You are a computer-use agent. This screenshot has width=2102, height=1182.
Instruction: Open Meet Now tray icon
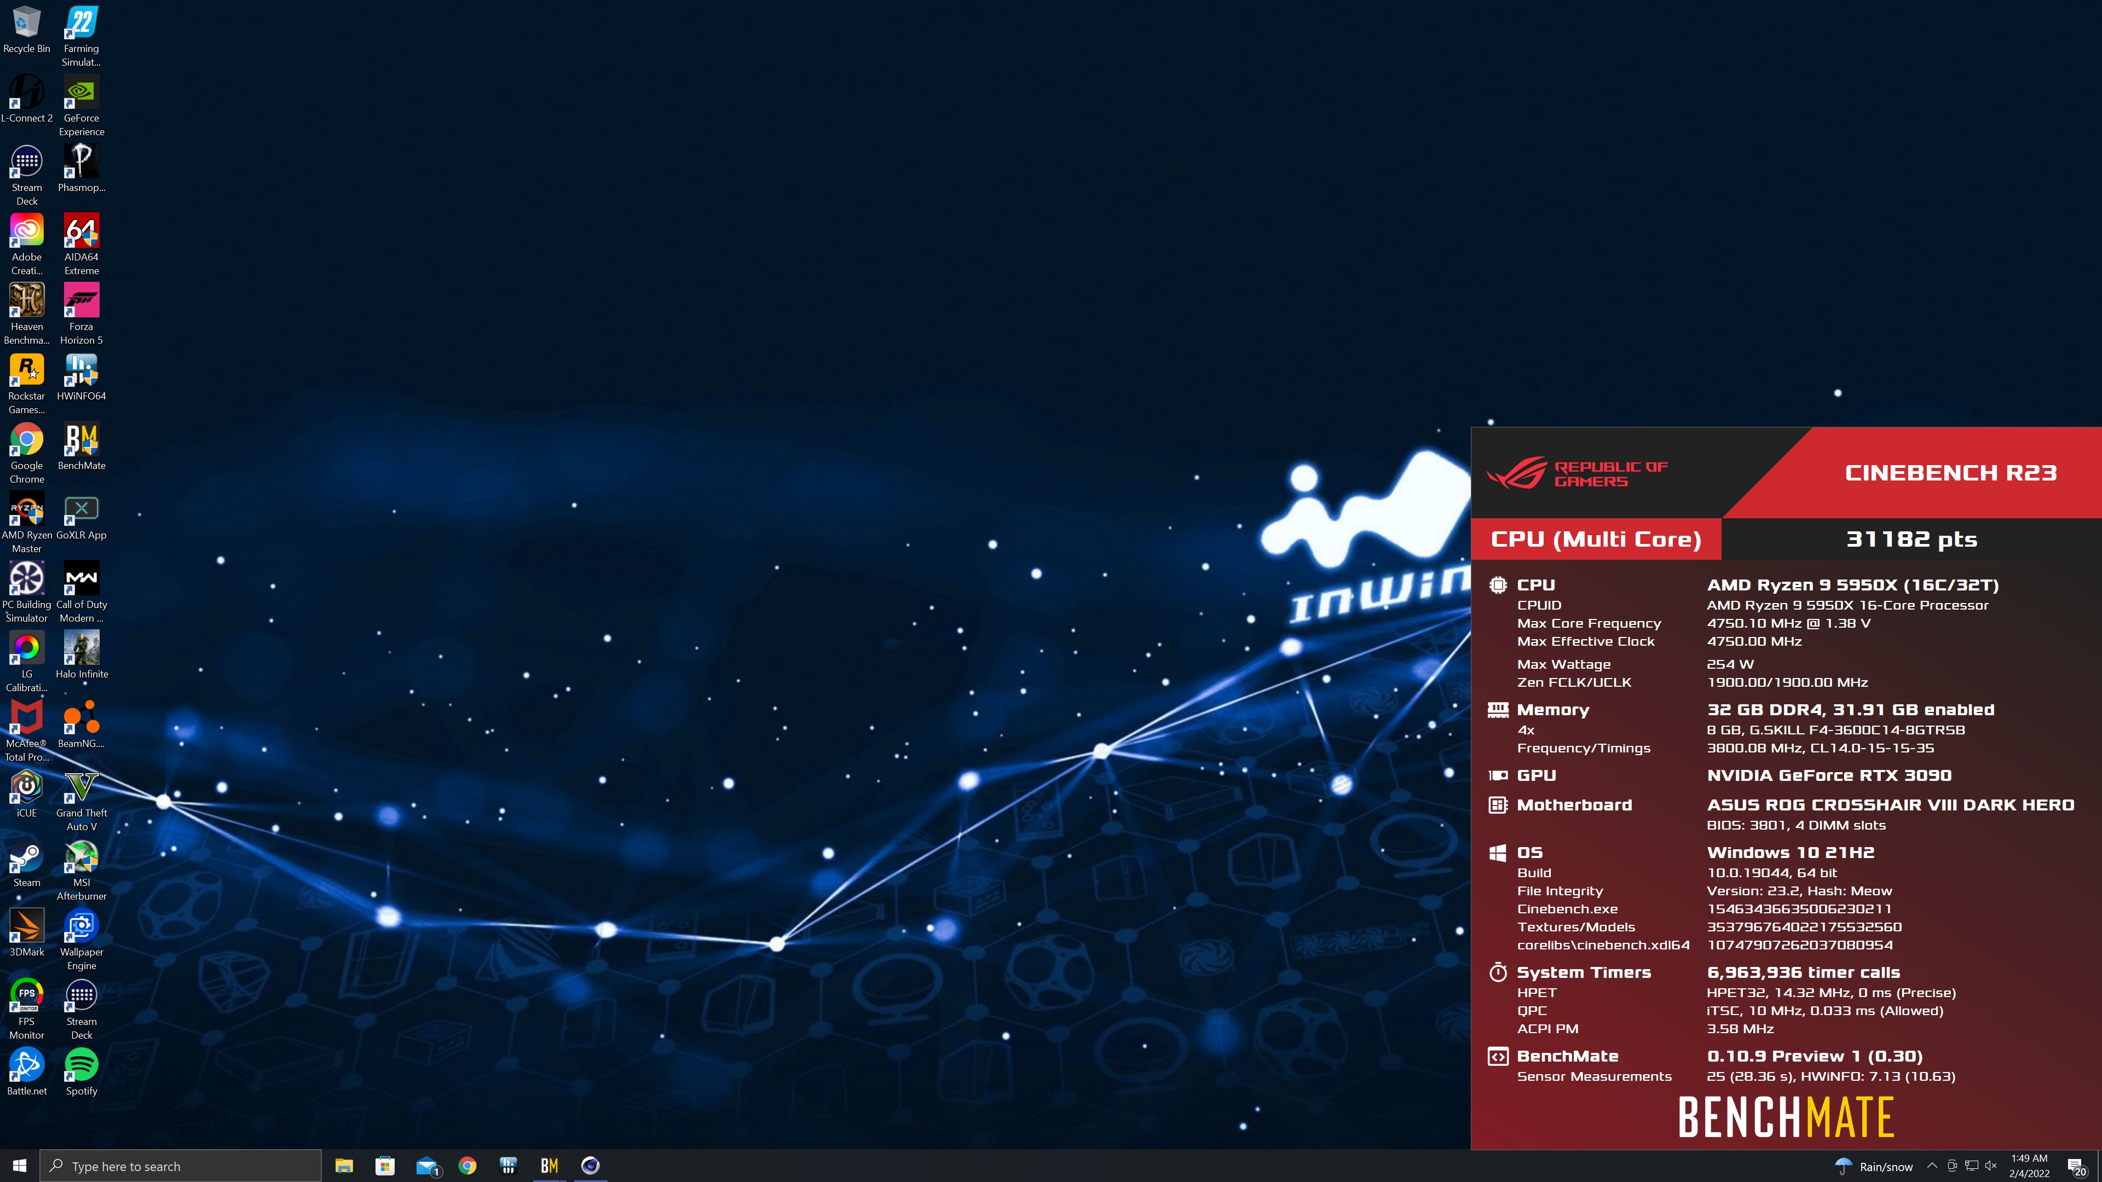pos(1952,1166)
